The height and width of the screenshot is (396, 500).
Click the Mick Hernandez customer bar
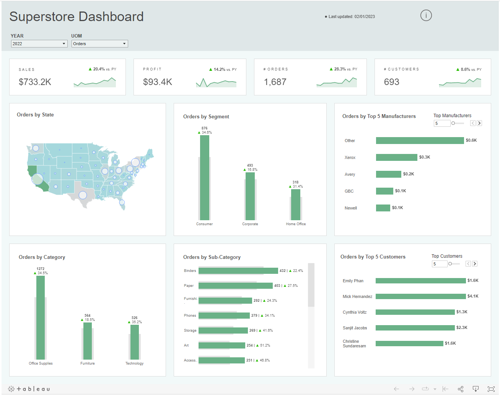coord(421,296)
